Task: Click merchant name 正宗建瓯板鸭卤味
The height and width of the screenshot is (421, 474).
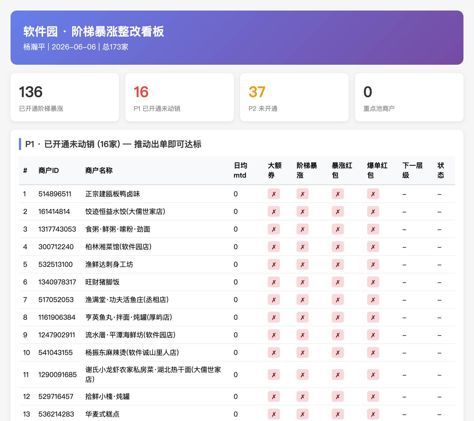Action: (x=113, y=194)
